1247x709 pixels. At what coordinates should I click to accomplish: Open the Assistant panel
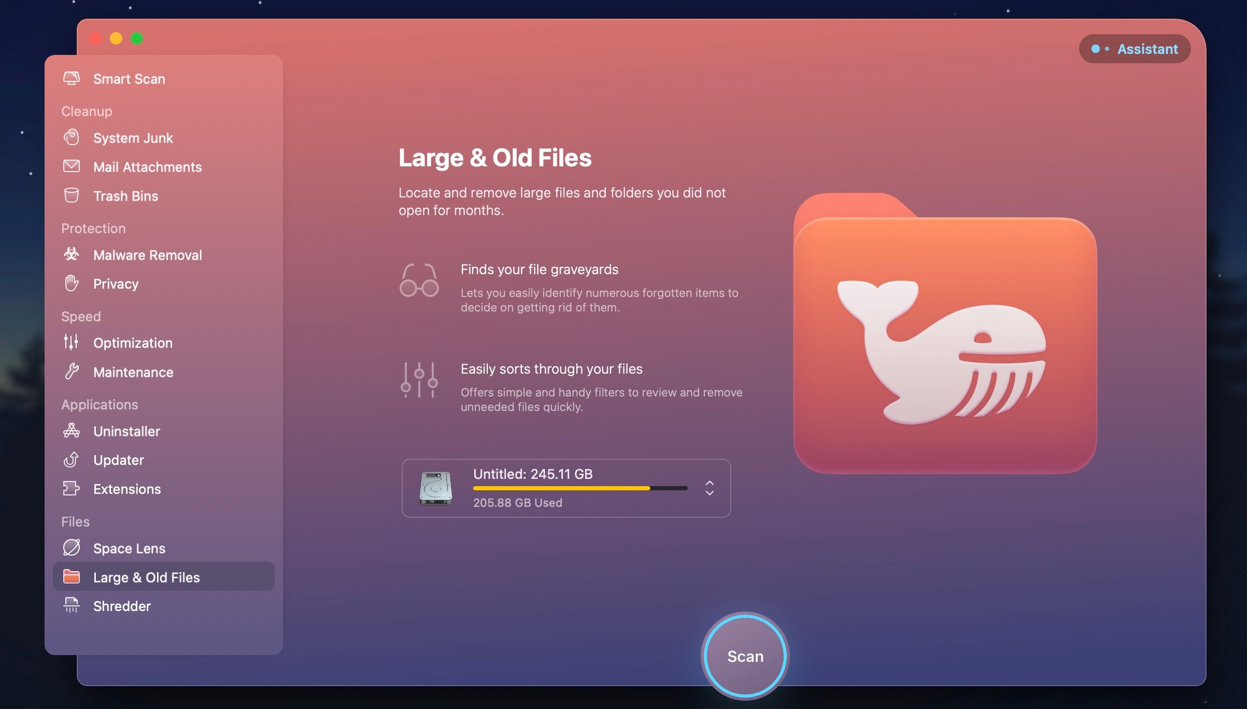tap(1135, 48)
